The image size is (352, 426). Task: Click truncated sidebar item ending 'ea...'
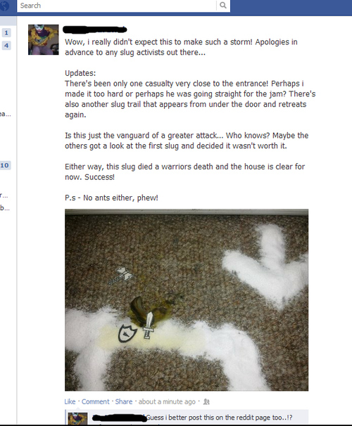(6, 114)
